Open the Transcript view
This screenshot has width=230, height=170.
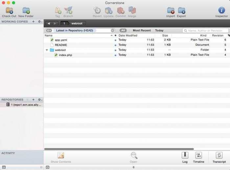pyautogui.click(x=219, y=155)
